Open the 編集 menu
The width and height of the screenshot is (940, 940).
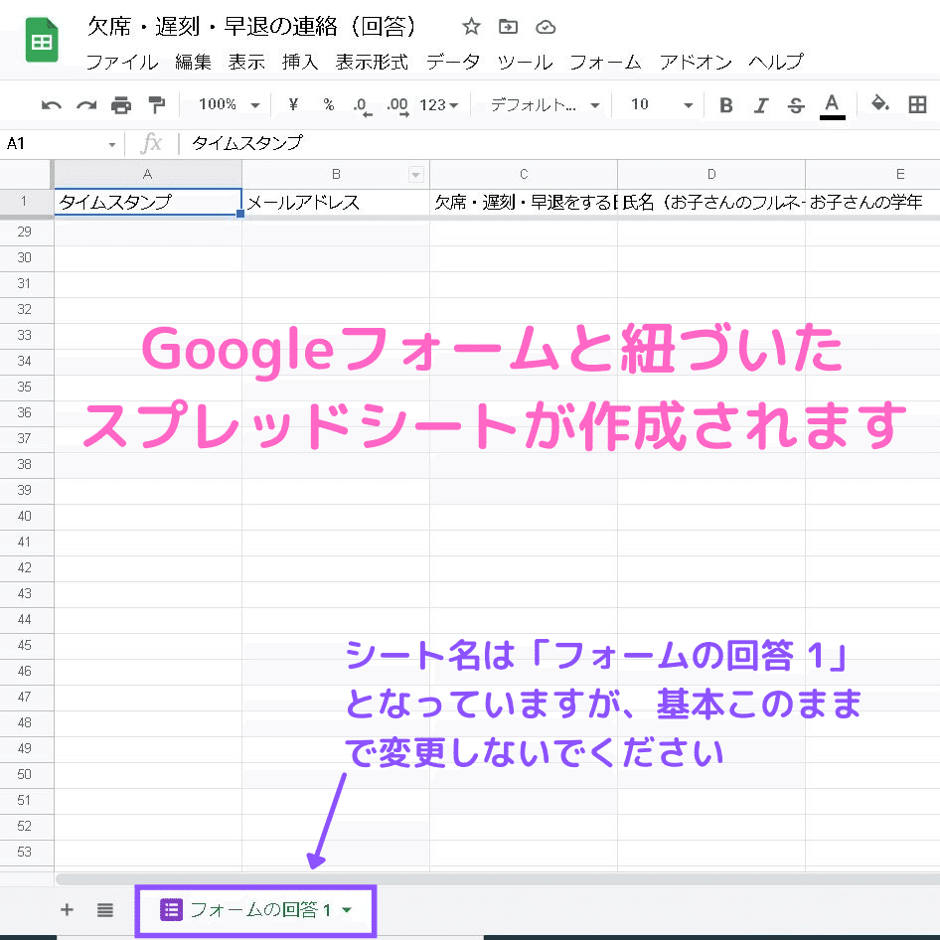pos(193,62)
